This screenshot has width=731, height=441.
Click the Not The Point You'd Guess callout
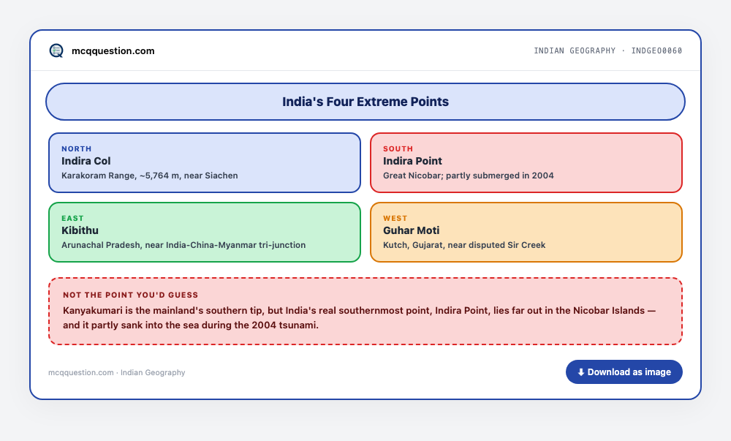pyautogui.click(x=365, y=312)
